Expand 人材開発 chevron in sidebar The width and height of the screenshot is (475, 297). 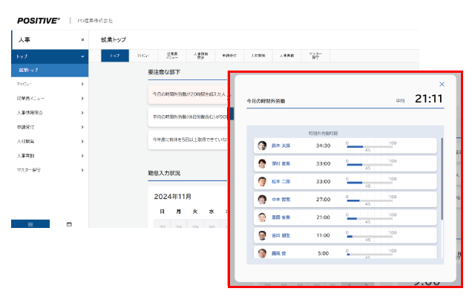pos(82,141)
